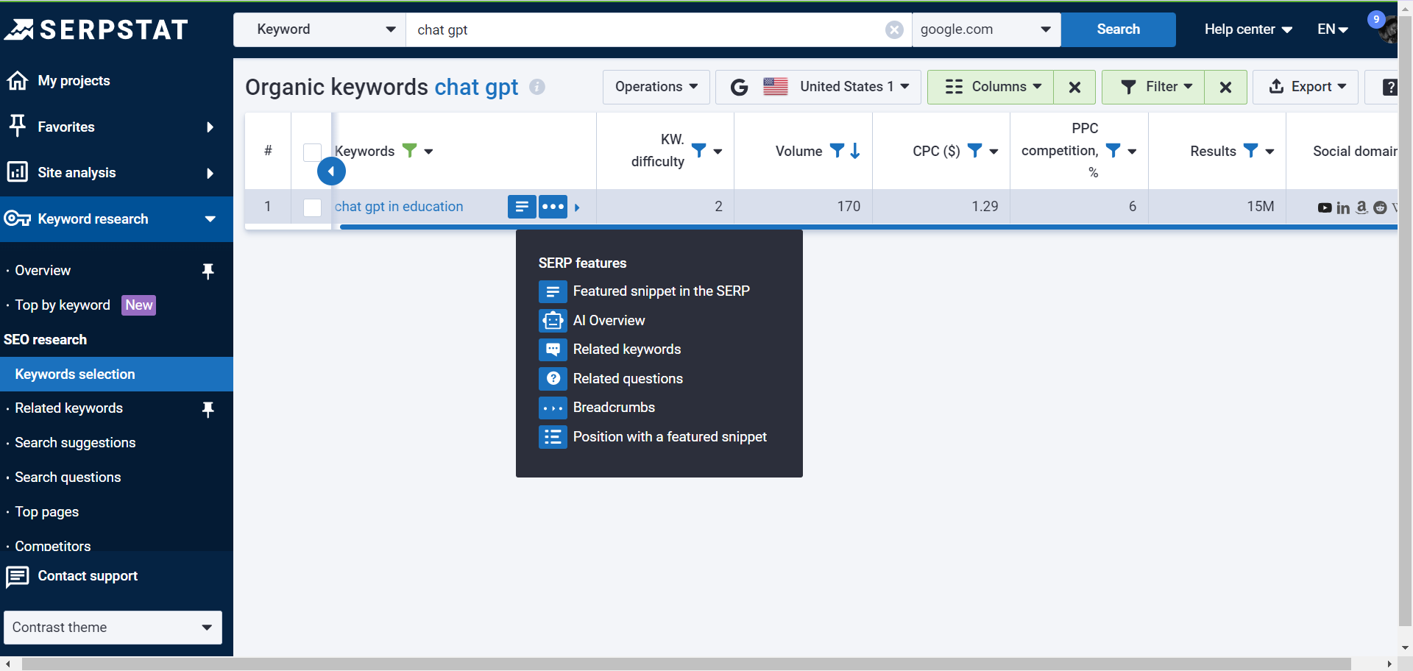This screenshot has width=1413, height=671.
Task: Click the Site analysis chart icon
Action: click(x=18, y=172)
